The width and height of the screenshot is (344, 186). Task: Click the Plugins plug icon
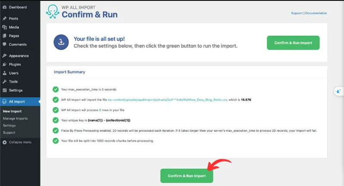pyautogui.click(x=4, y=64)
